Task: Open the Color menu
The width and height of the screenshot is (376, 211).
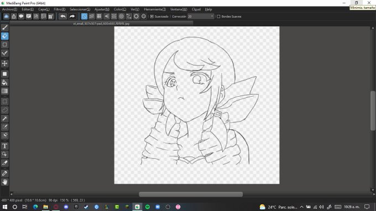Action: point(120,9)
